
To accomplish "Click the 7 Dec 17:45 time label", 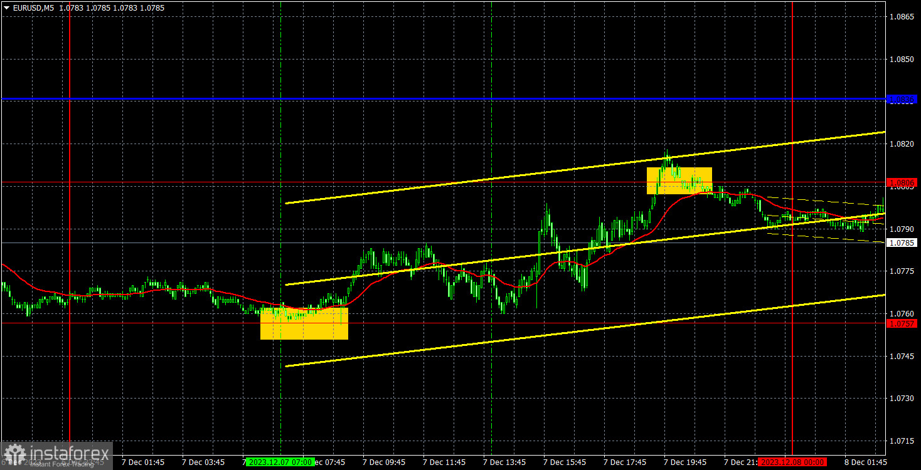I will tap(626, 462).
